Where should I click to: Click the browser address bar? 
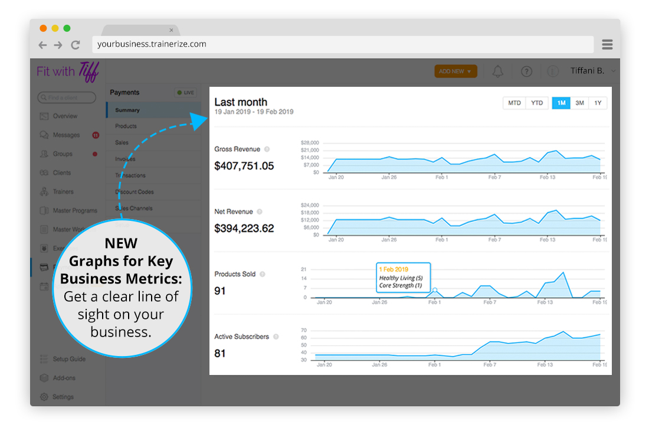coord(342,44)
